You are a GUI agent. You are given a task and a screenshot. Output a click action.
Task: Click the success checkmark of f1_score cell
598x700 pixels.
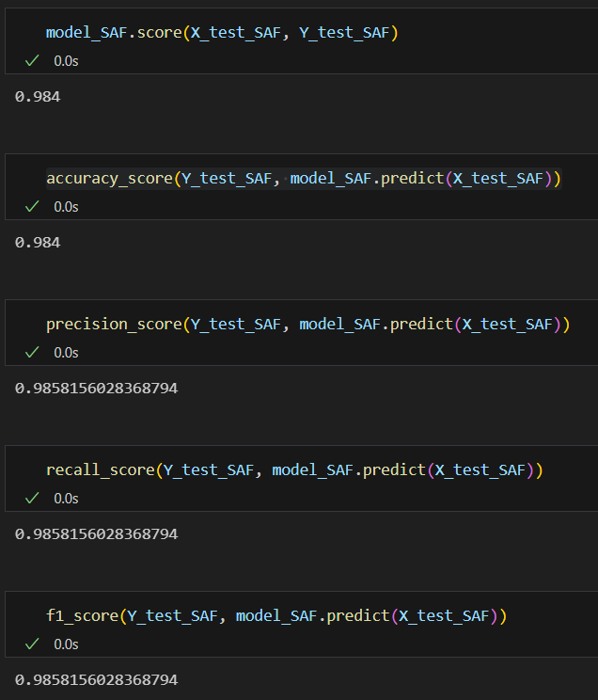[32, 644]
